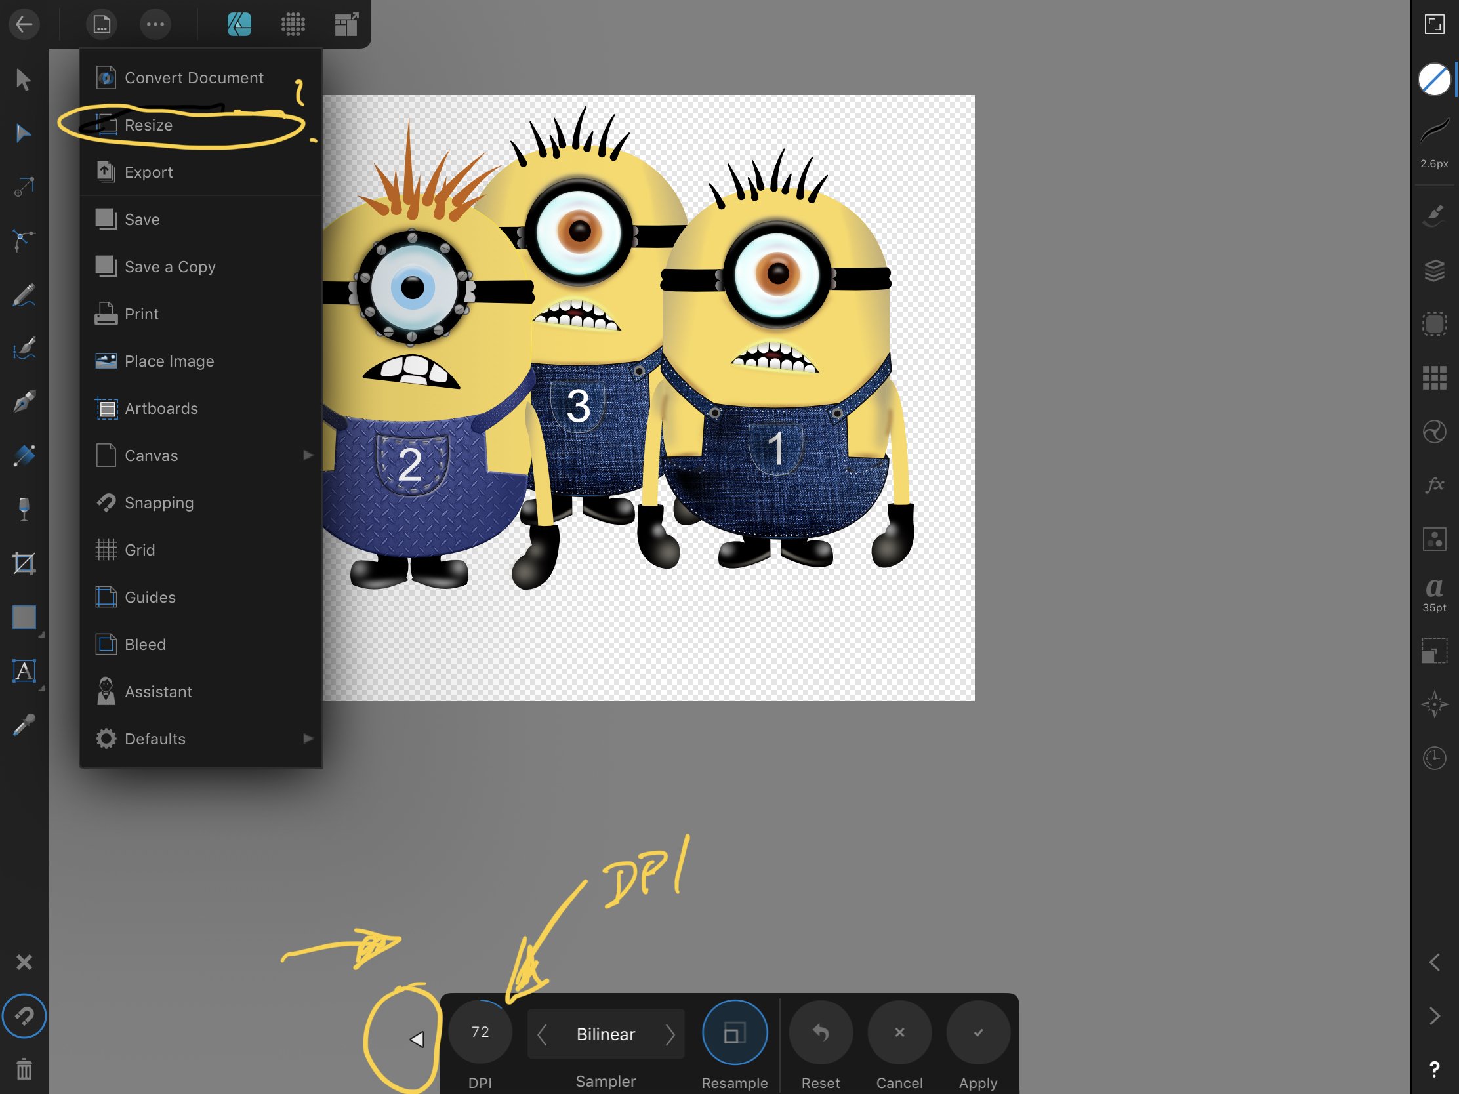The width and height of the screenshot is (1459, 1094).
Task: Tap the trash delete icon
Action: pos(24,1069)
